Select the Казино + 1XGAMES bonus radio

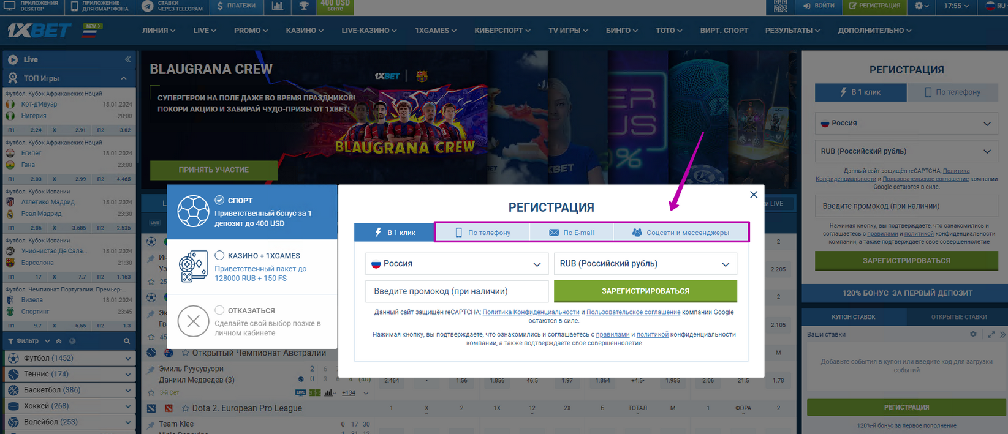(219, 255)
